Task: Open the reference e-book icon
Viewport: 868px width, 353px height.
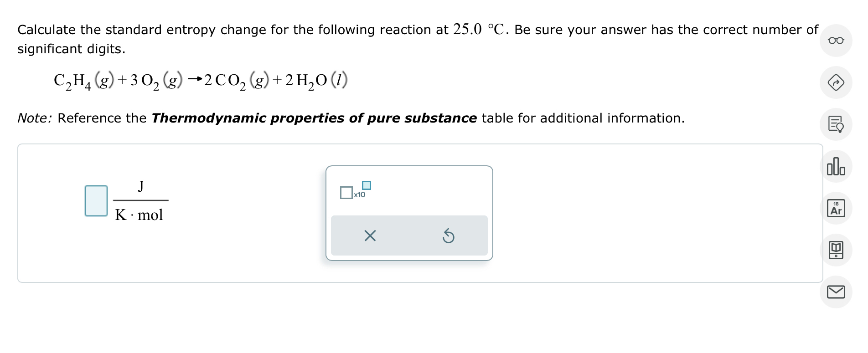Action: [x=837, y=251]
